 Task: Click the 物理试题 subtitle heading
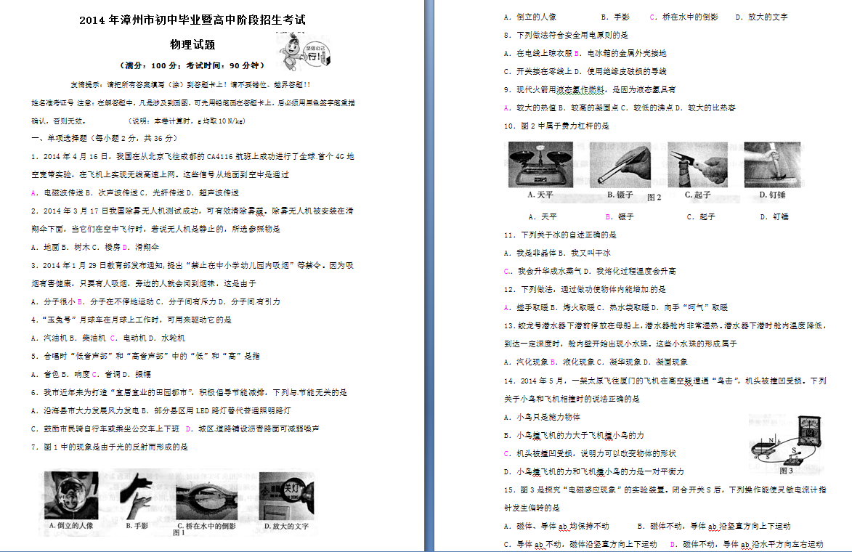point(192,44)
